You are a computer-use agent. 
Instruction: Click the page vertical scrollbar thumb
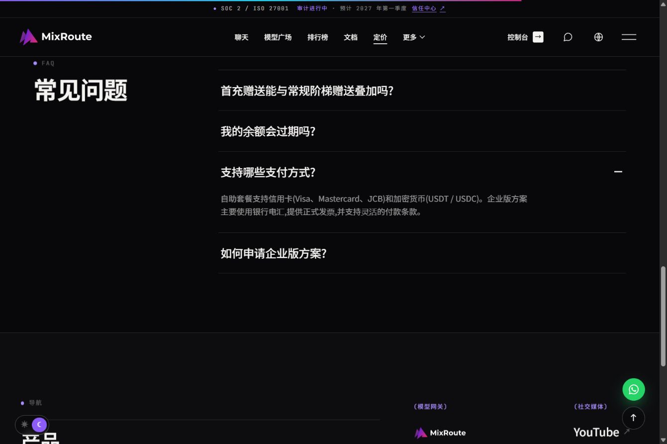pyautogui.click(x=663, y=317)
